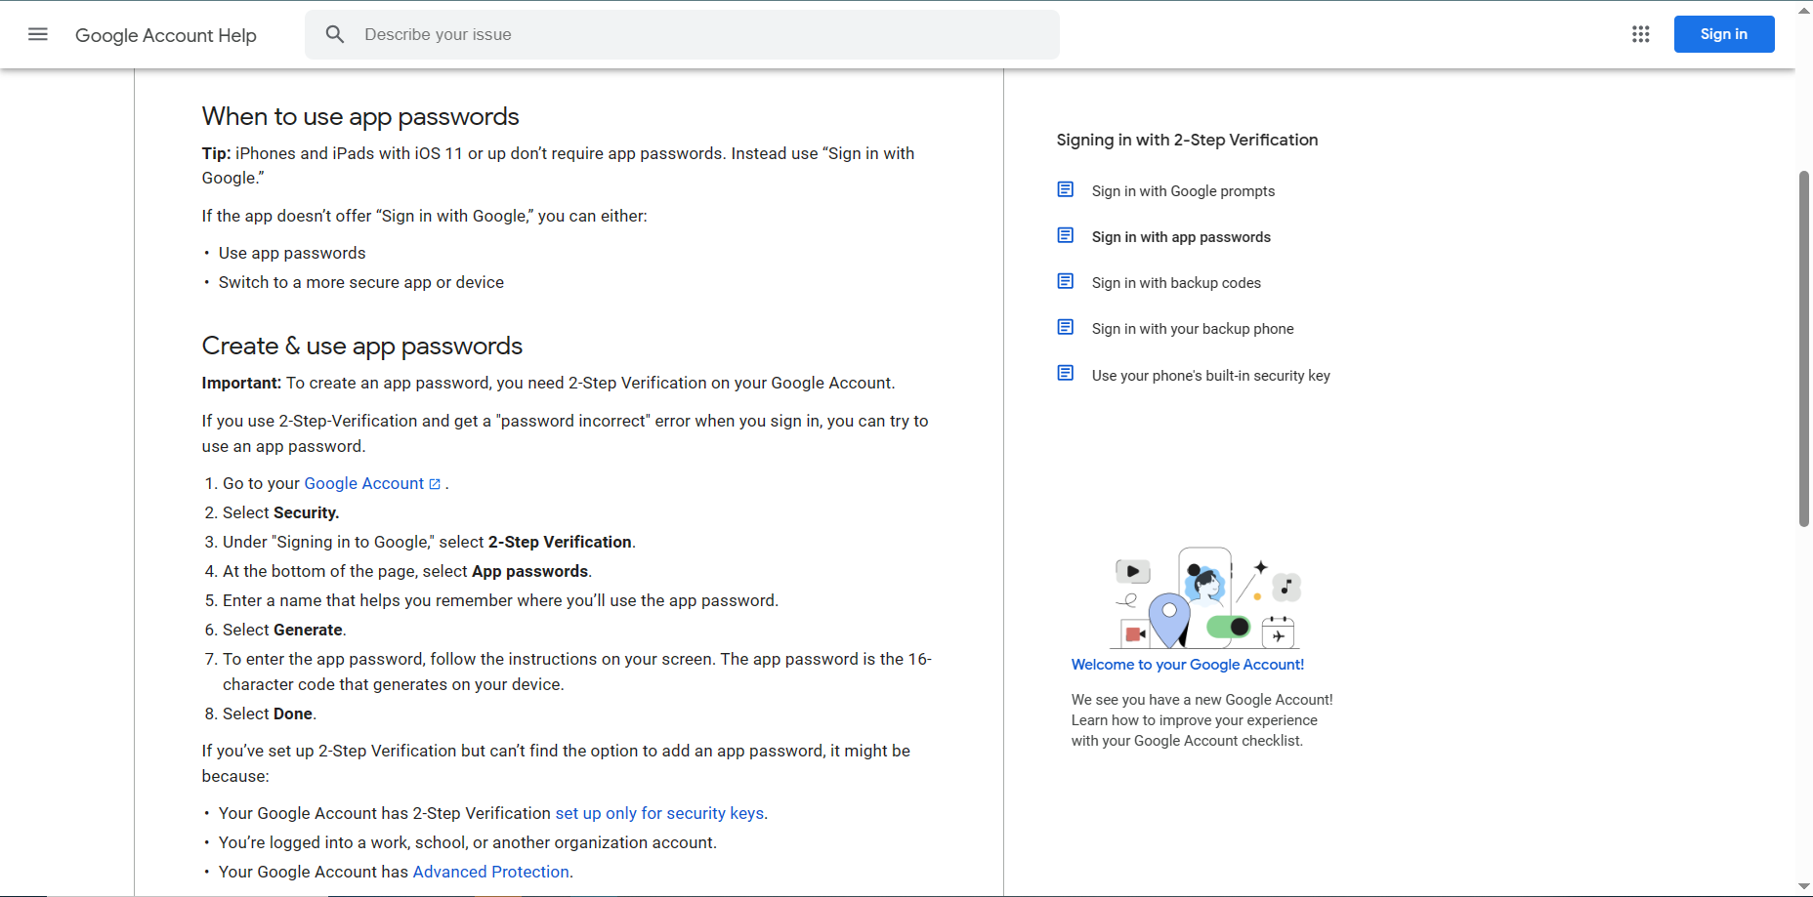The width and height of the screenshot is (1813, 897).
Task: Click the Sign in button
Action: click(1724, 34)
